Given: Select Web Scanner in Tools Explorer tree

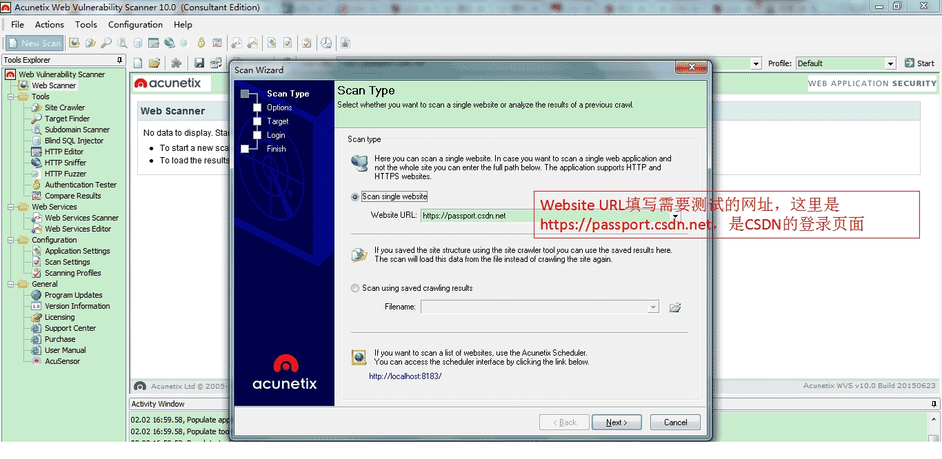Looking at the screenshot, I should coord(54,85).
